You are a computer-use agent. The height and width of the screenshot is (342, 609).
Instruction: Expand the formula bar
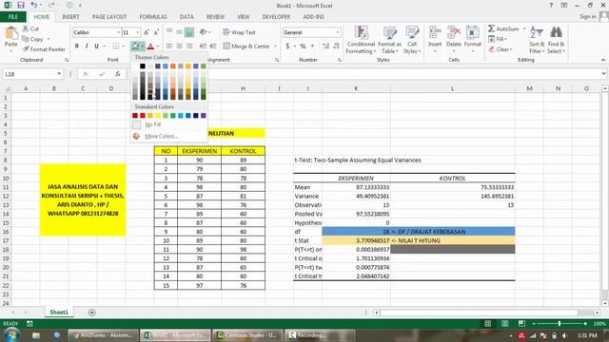point(603,74)
